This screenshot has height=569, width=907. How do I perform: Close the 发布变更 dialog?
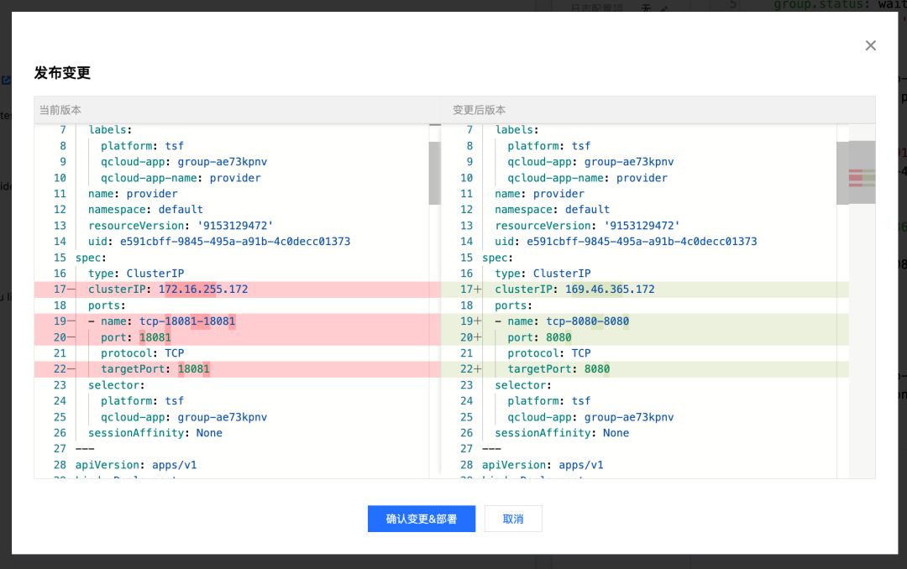pyautogui.click(x=870, y=45)
